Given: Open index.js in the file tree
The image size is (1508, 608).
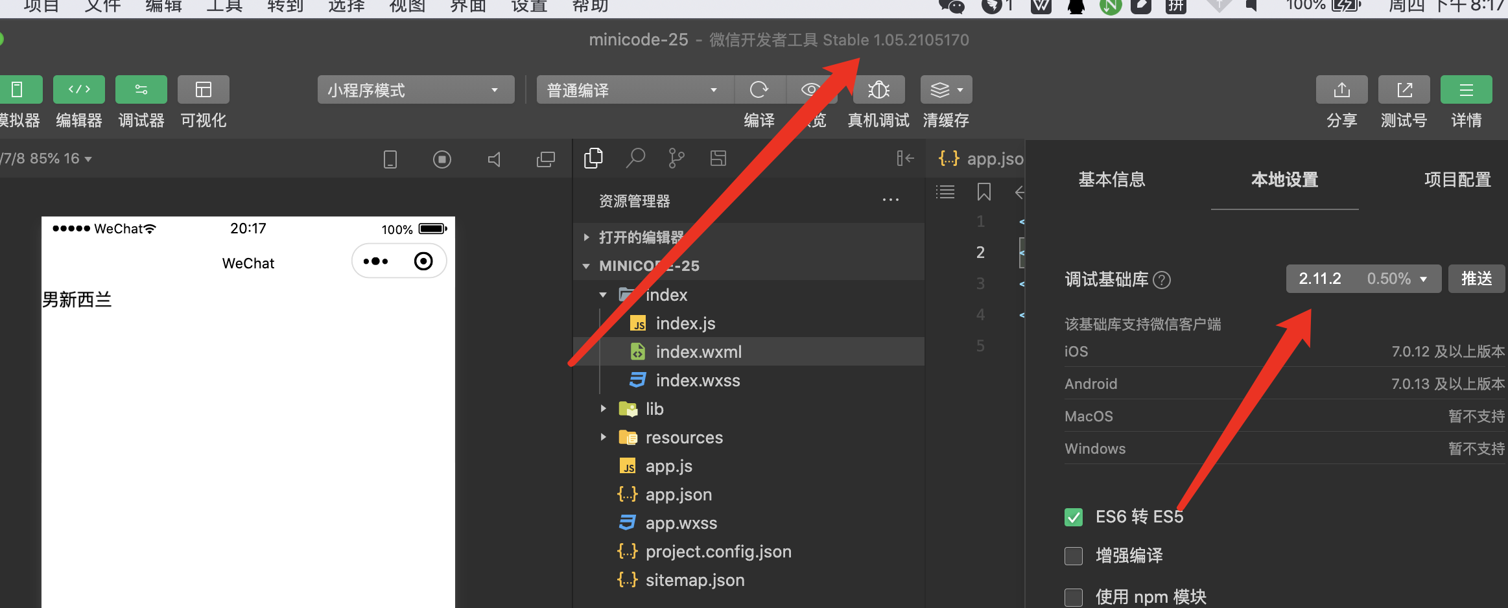Looking at the screenshot, I should coord(749,323).
